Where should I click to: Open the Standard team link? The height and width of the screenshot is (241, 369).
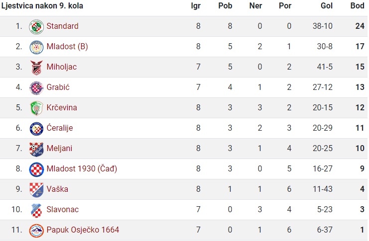pos(62,26)
